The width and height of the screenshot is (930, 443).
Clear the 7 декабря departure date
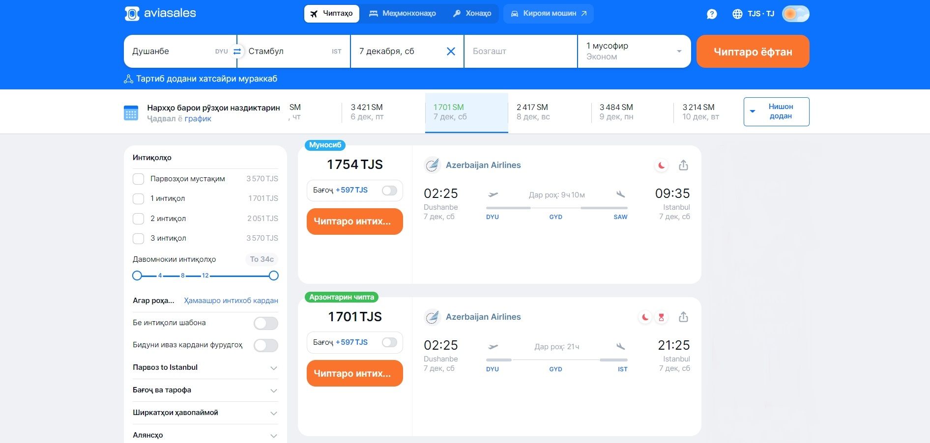(451, 51)
